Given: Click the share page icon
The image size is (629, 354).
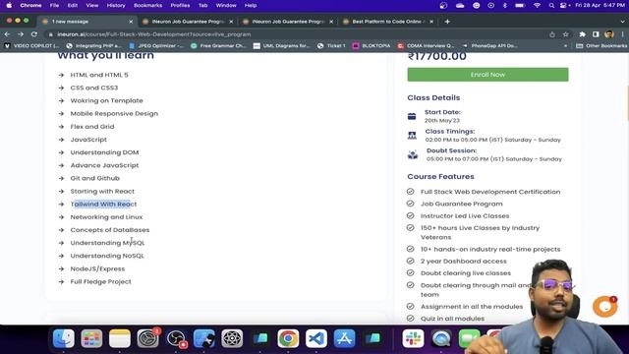Looking at the screenshot, I should click(552, 34).
